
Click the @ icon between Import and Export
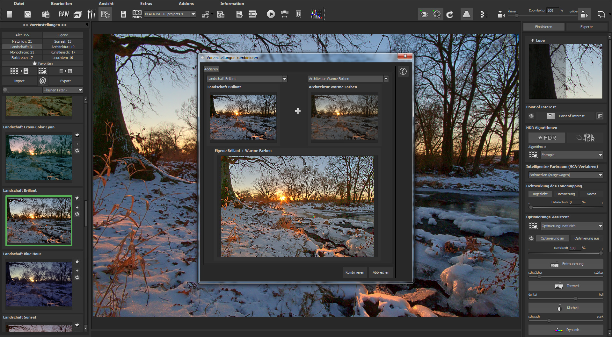tap(43, 81)
